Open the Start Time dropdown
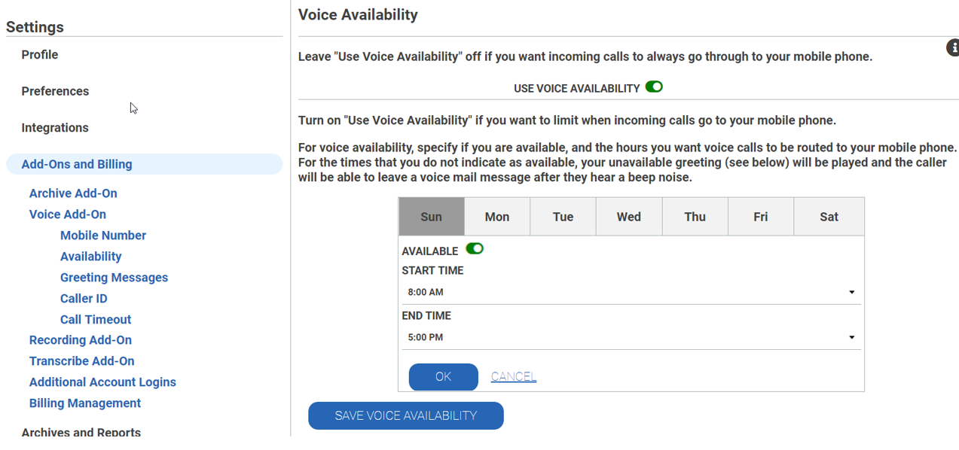This screenshot has width=959, height=450. coord(631,292)
